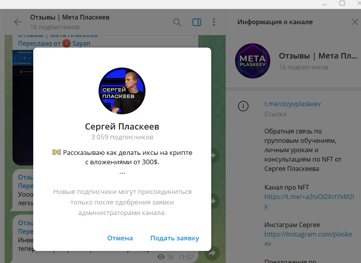Open the three-dot channel menu

[214, 22]
